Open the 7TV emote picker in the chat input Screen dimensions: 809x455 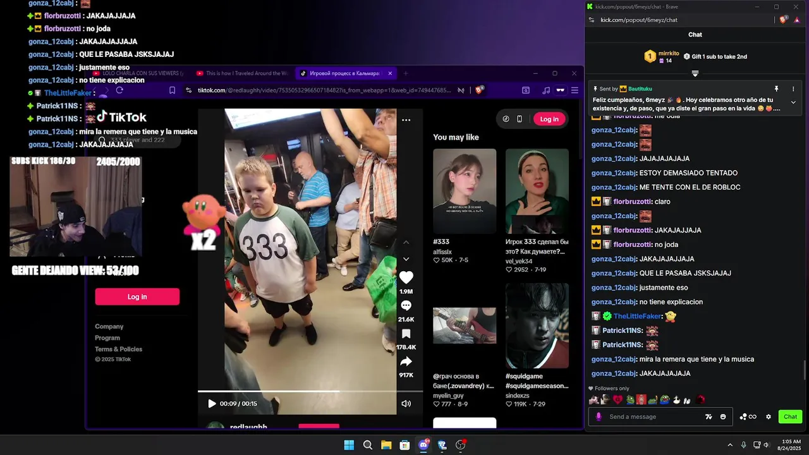click(x=709, y=416)
